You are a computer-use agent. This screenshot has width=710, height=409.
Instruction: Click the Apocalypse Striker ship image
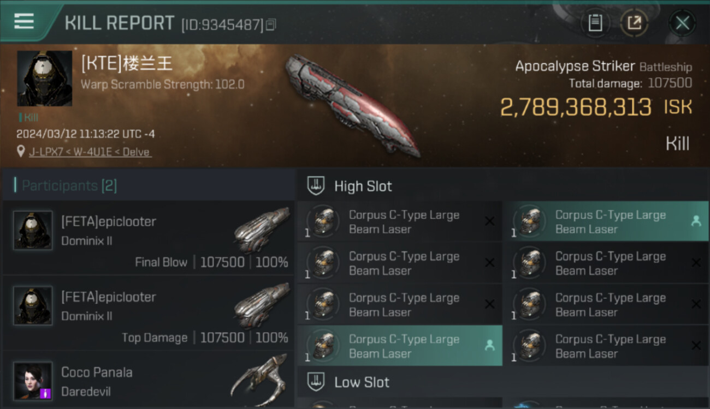pyautogui.click(x=353, y=104)
